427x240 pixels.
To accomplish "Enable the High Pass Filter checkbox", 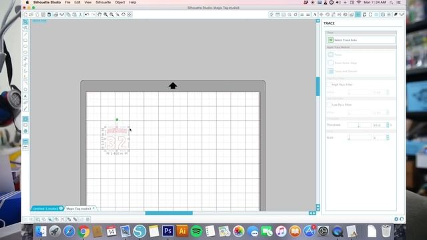I will [329, 85].
